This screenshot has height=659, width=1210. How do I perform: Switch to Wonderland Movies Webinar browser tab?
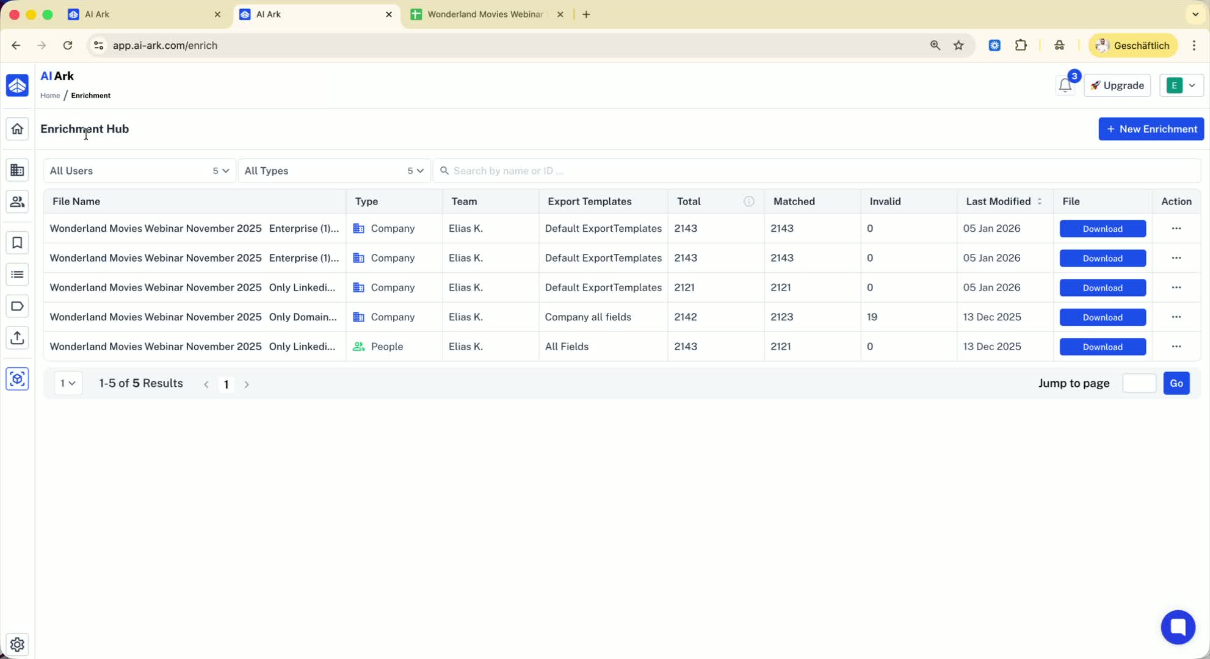486,14
